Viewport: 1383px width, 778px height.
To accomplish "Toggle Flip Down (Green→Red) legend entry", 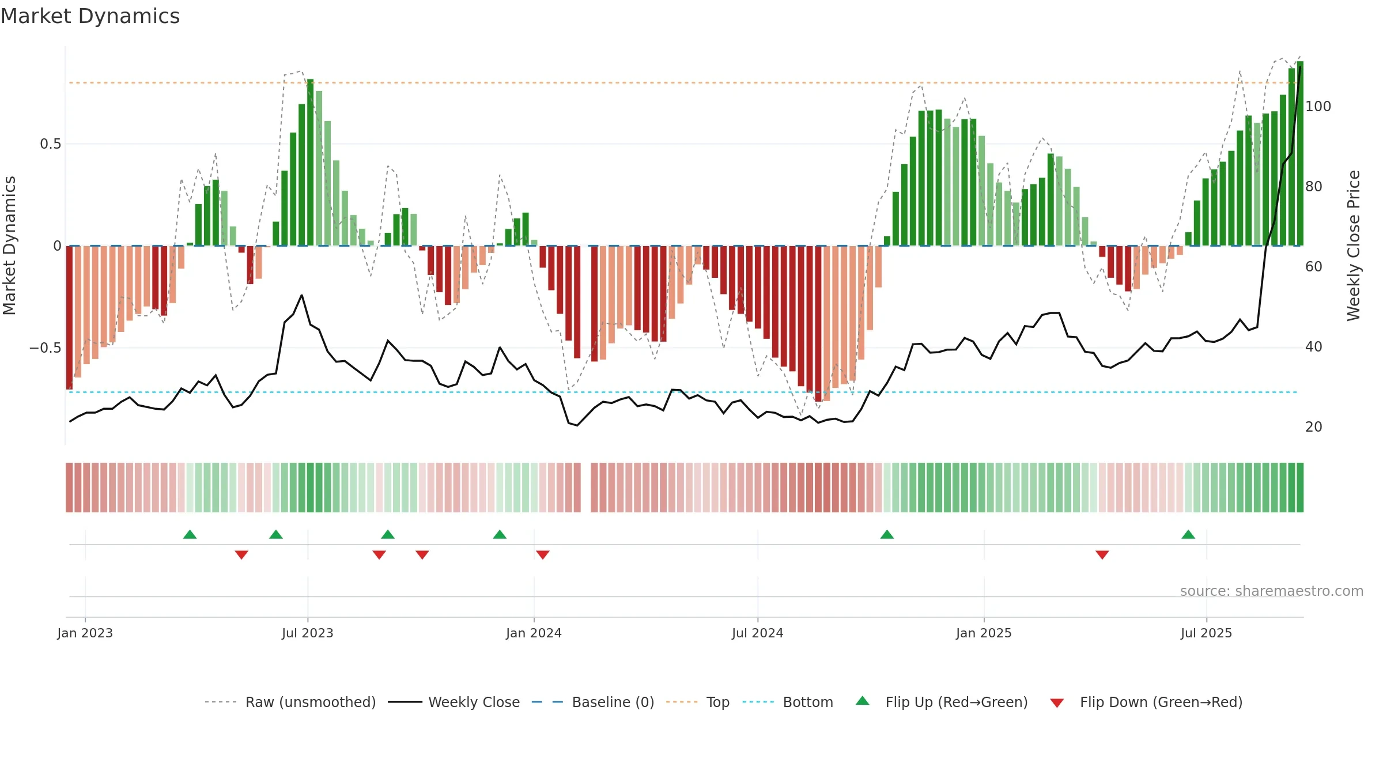I will 1146,702.
